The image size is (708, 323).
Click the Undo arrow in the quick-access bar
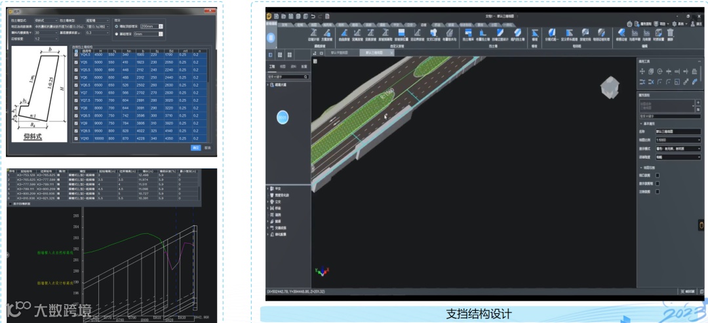313,16
